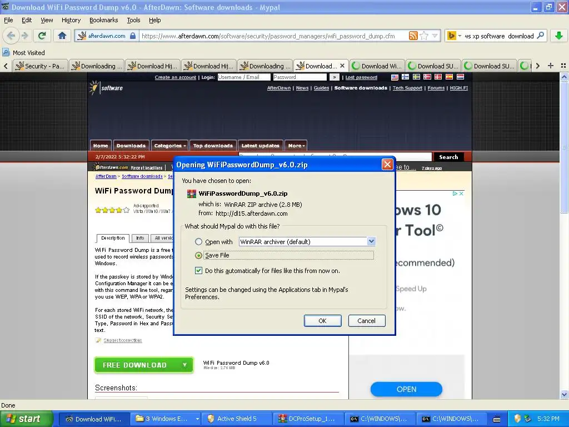Switch to the Info tab on page
Viewport: 569px width, 427px height.
pyautogui.click(x=140, y=238)
